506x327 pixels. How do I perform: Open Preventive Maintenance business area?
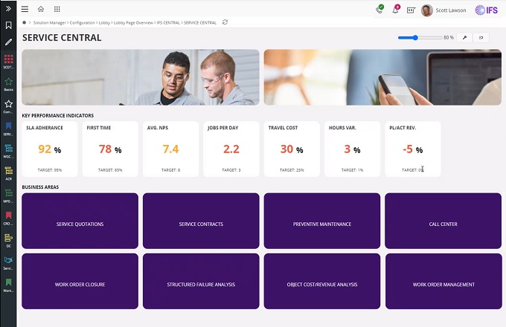tap(322, 221)
